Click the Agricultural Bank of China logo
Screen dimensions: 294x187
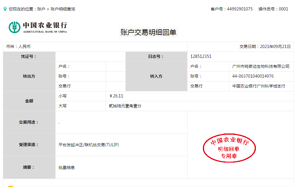pyautogui.click(x=15, y=27)
